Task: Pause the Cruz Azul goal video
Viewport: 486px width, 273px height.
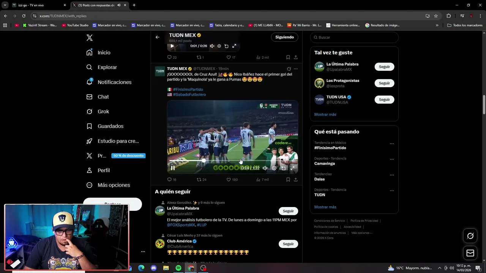Action: coord(172,168)
